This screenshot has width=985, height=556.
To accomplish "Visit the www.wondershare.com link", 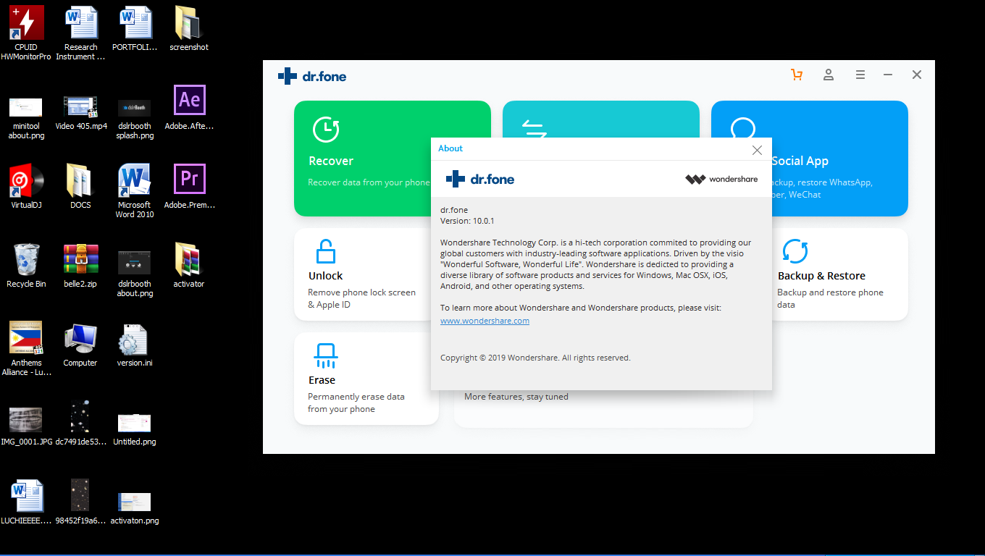I will (485, 321).
